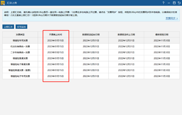Click the 数据报送起始日期 column header

point(91,34)
